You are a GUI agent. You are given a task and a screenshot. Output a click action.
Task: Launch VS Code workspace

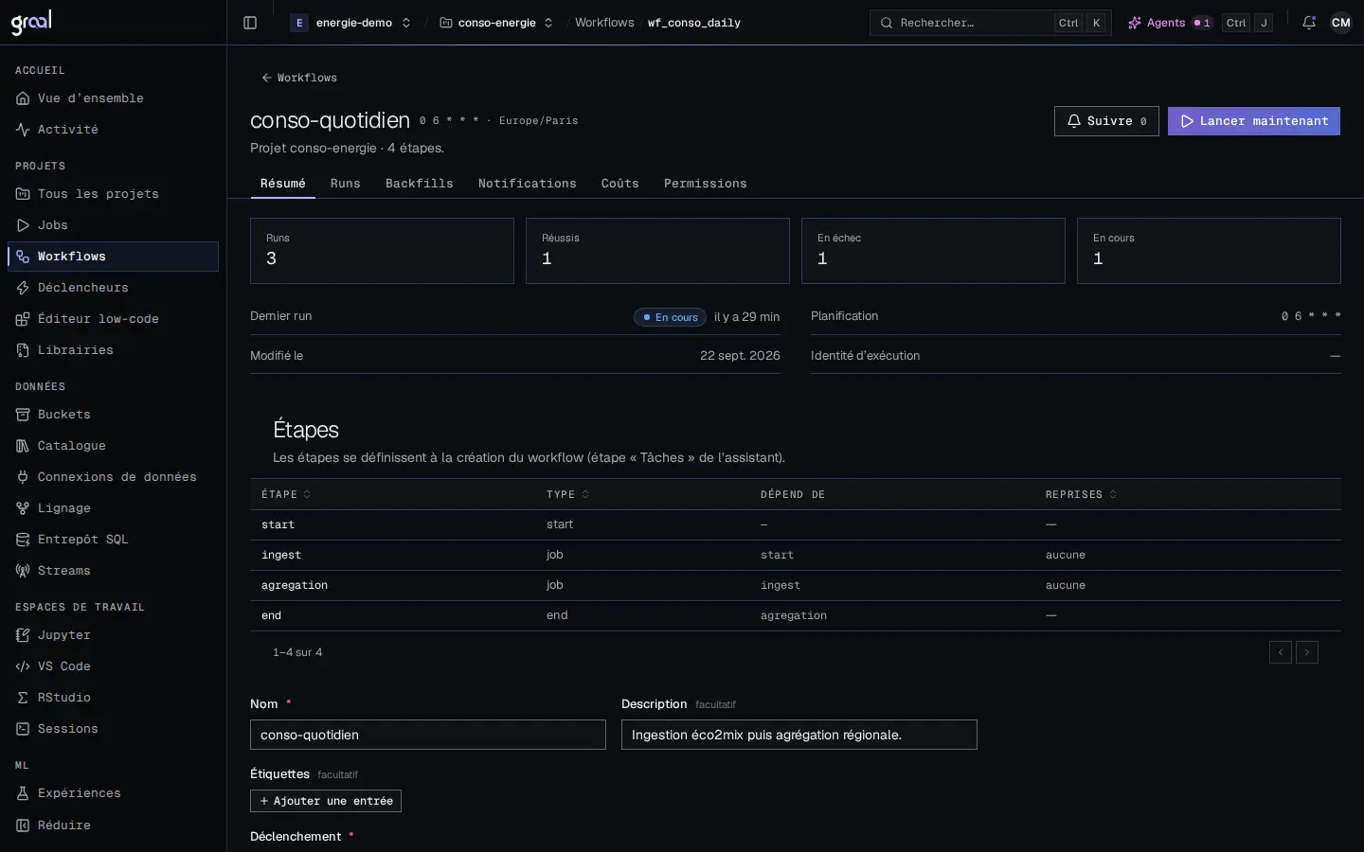coord(113,666)
